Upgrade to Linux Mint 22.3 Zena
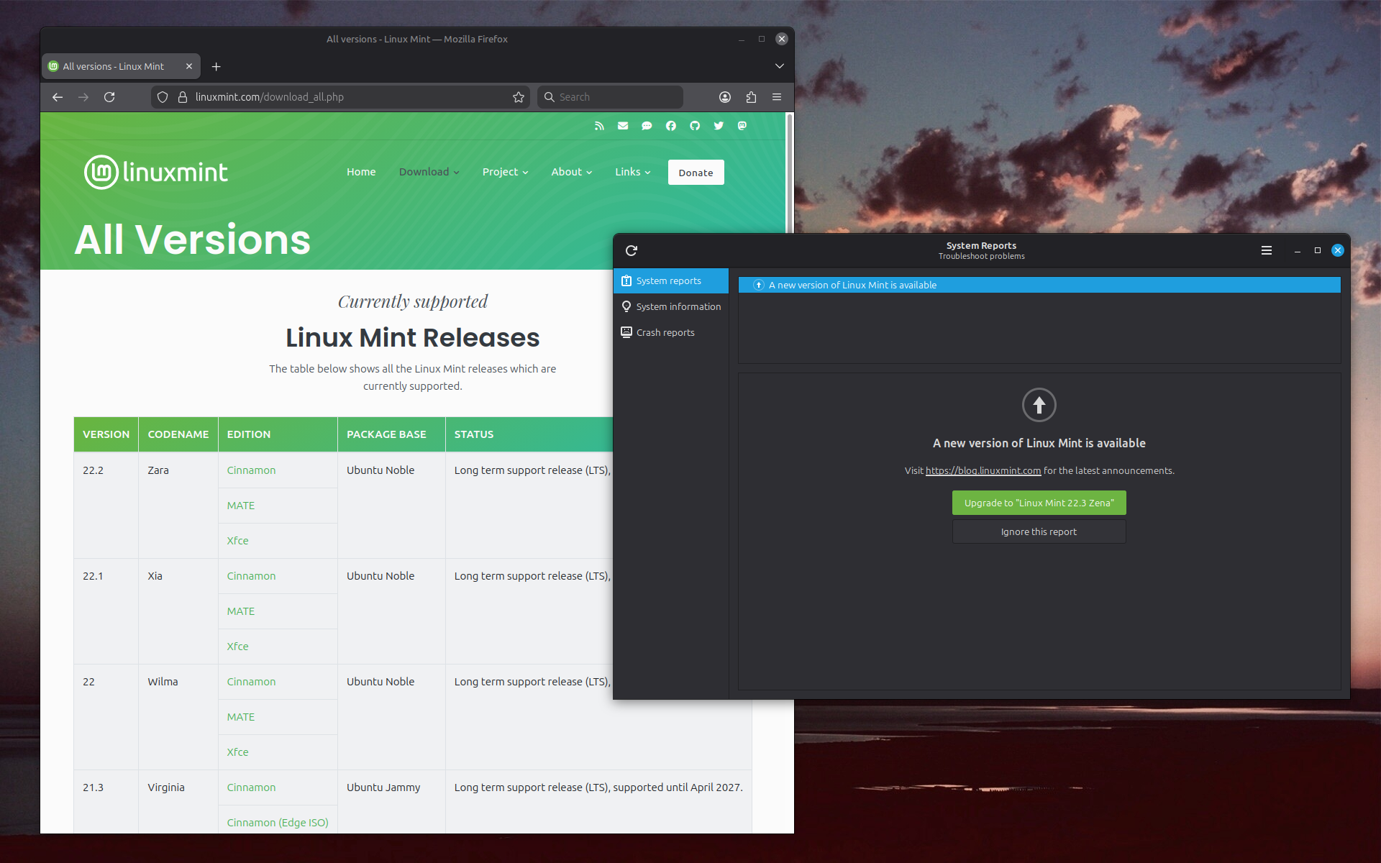 pos(1039,503)
